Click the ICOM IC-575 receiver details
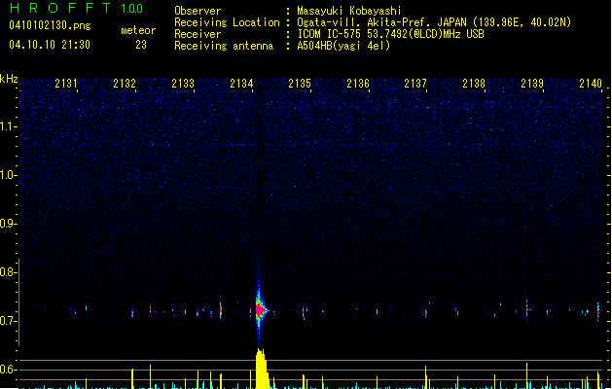 pyautogui.click(x=390, y=34)
